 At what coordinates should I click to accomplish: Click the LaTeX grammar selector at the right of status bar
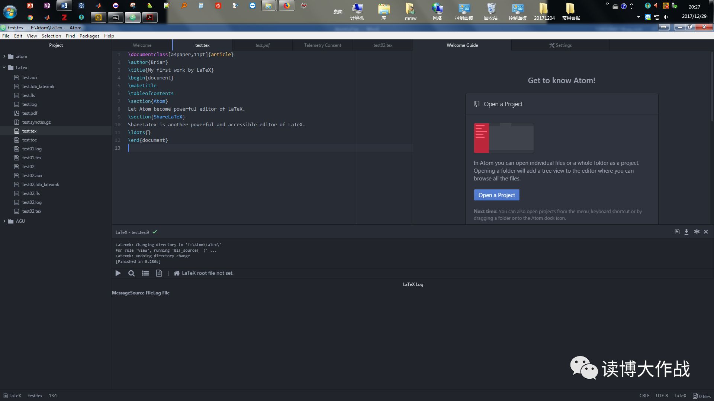tap(680, 396)
